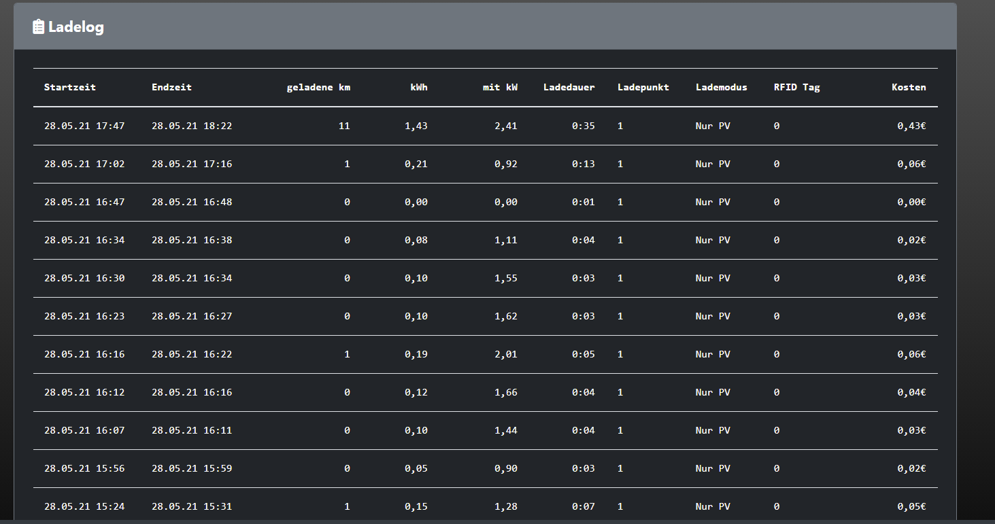Click the Ladepunkt column header
The width and height of the screenshot is (995, 524).
point(643,87)
